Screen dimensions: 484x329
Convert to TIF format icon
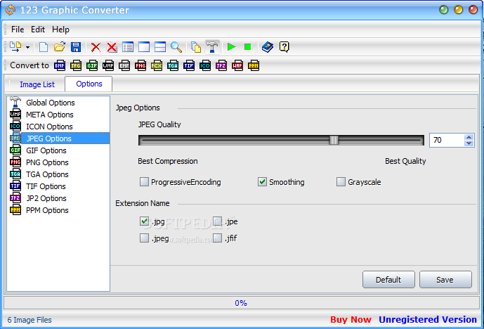[188, 65]
